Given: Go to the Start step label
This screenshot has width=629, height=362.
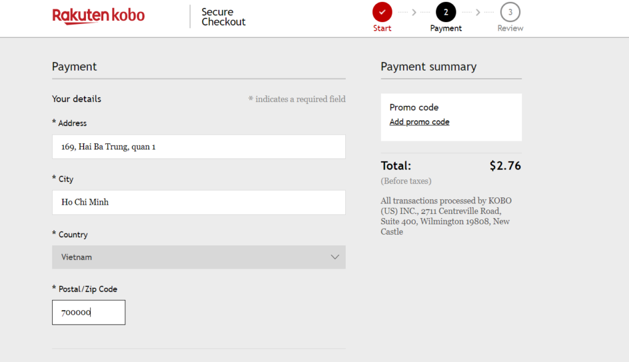Looking at the screenshot, I should (382, 28).
